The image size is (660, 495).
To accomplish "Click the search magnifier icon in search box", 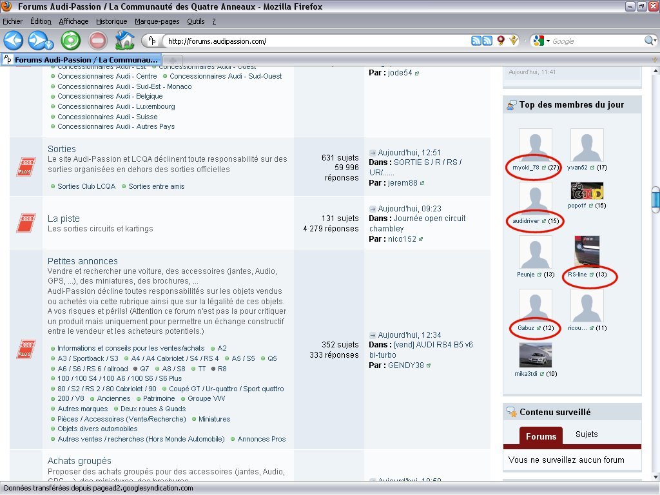I will 650,41.
